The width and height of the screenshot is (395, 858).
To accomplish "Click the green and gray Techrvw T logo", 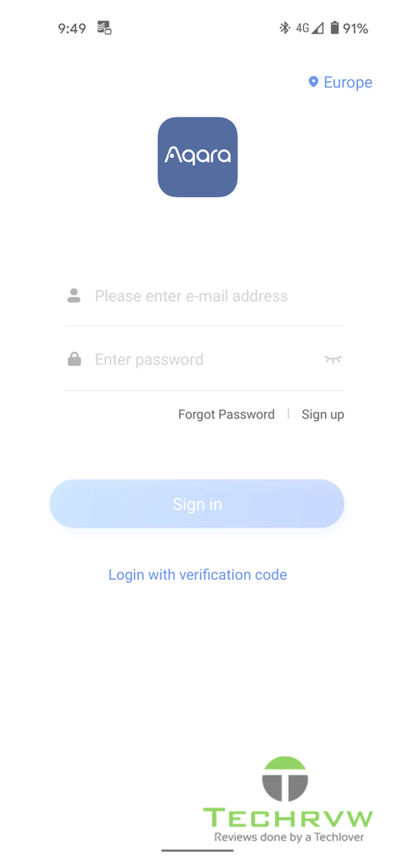I will [285, 778].
